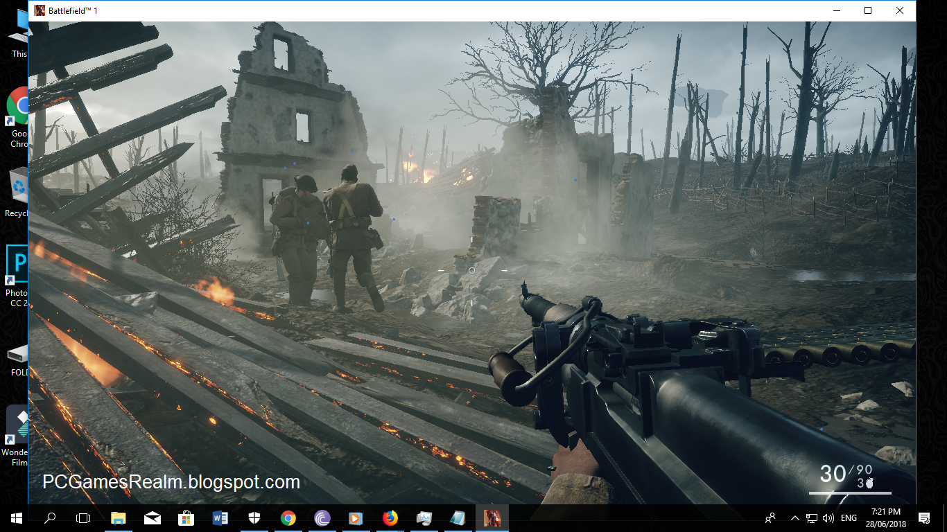Open the volume control in tray
Image resolution: width=947 pixels, height=532 pixels.
(828, 517)
